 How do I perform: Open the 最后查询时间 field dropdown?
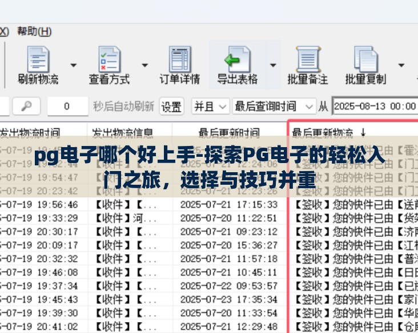[274, 107]
